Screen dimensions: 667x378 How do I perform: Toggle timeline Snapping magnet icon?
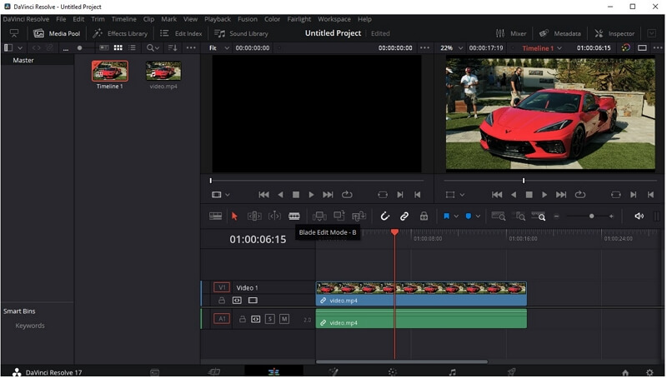(x=384, y=216)
